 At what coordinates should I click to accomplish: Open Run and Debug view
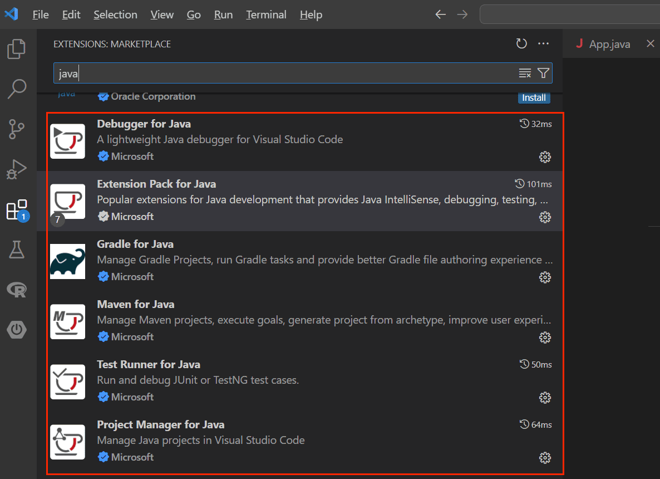click(17, 169)
